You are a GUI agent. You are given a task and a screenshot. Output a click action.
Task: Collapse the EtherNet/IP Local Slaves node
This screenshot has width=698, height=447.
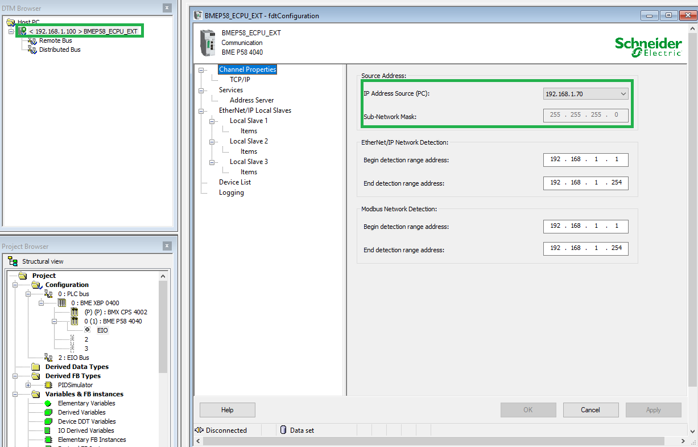pos(201,111)
